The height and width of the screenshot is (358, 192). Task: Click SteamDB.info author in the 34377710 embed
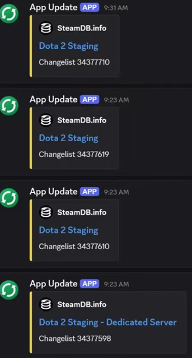click(82, 28)
